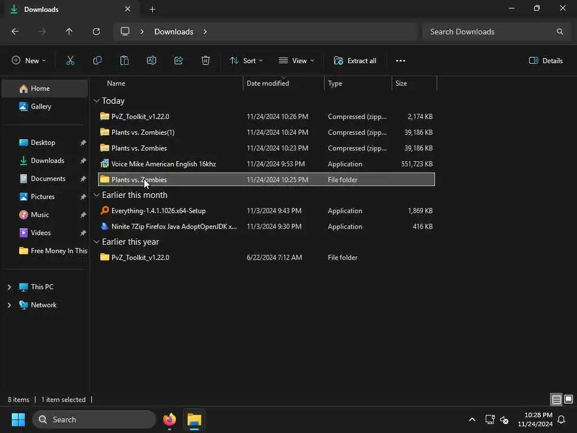
Task: Open the New dropdown menu
Action: pyautogui.click(x=29, y=61)
